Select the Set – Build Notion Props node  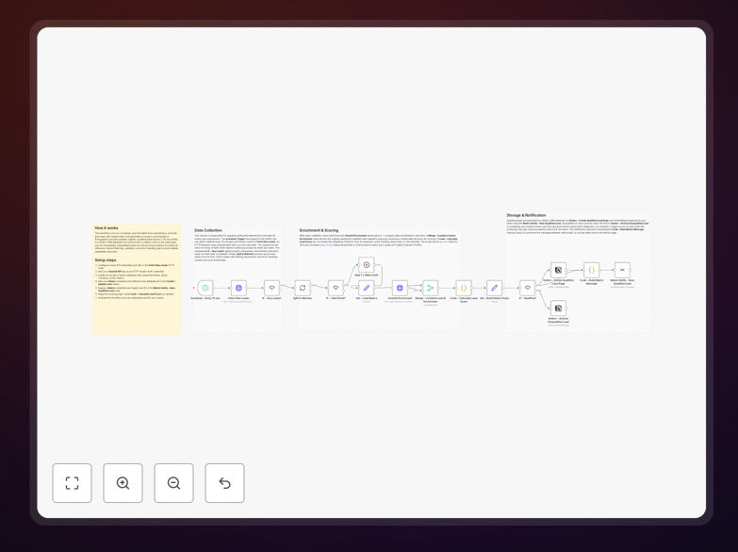(494, 288)
